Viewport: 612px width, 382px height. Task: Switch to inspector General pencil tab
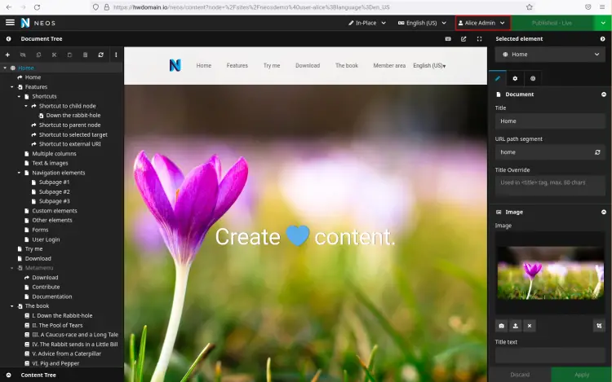(x=498, y=78)
